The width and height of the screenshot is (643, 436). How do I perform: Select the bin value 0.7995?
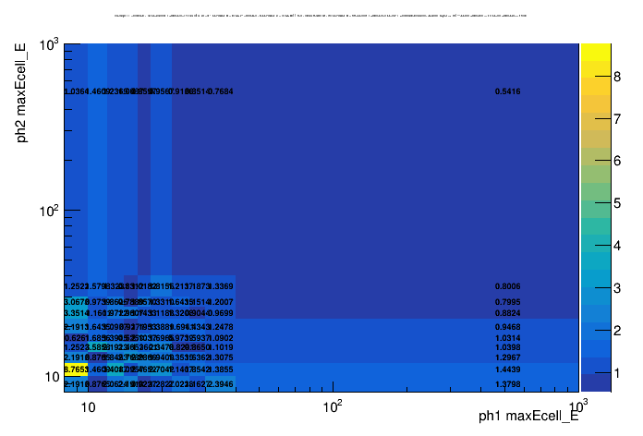[507, 302]
